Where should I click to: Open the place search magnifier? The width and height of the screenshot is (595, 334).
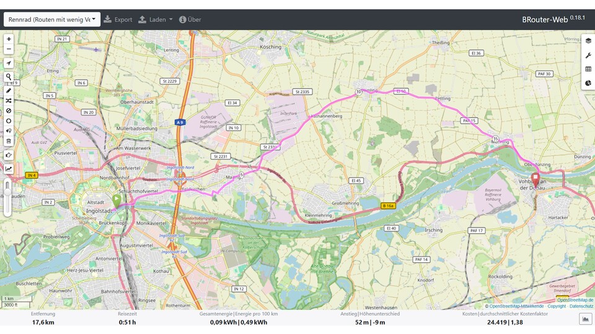click(x=8, y=77)
